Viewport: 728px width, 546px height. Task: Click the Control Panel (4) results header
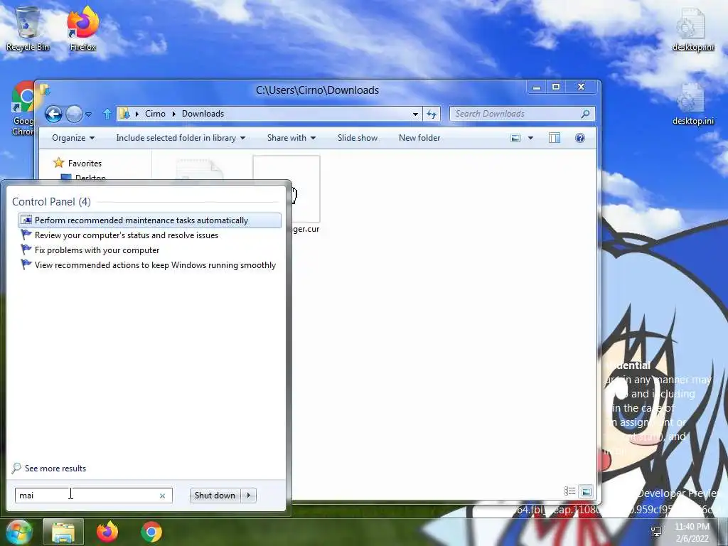click(51, 201)
